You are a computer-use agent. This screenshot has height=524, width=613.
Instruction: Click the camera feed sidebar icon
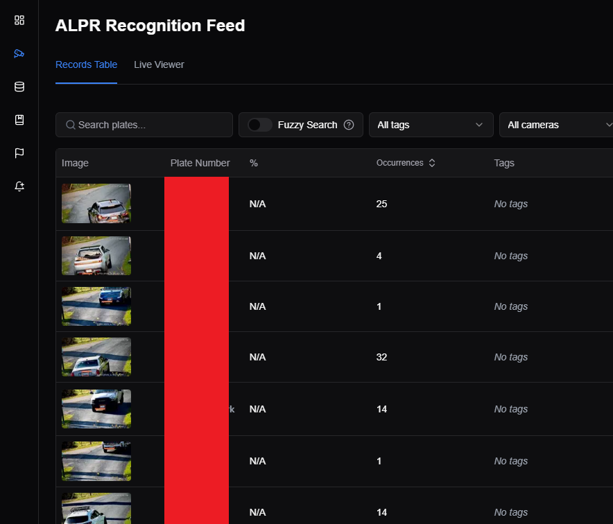click(x=19, y=53)
